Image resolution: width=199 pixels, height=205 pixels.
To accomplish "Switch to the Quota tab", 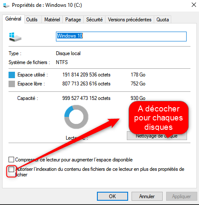I will tap(163, 20).
